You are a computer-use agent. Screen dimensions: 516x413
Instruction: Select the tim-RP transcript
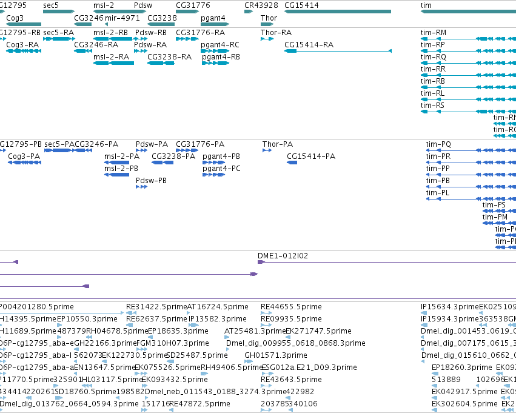coord(468,51)
